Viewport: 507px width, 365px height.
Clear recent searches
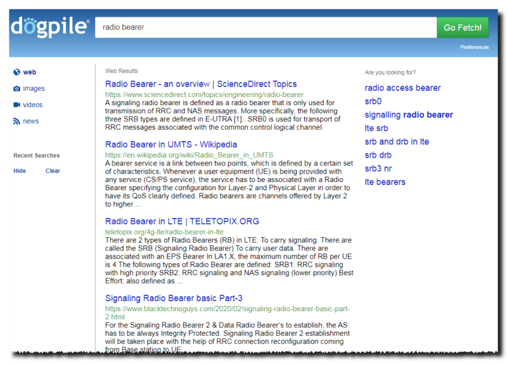click(53, 170)
